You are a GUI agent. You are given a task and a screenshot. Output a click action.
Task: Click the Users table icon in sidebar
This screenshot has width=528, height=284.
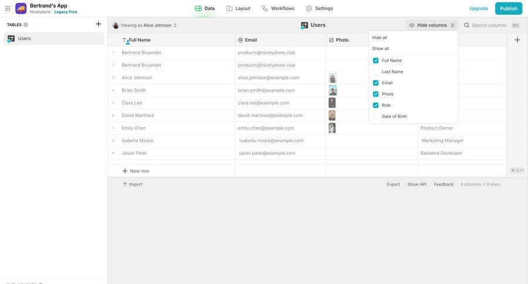11,39
